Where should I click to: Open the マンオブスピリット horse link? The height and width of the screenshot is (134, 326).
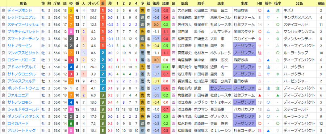(23, 53)
